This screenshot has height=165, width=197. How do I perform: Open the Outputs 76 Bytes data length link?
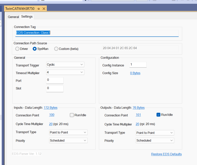139,108
